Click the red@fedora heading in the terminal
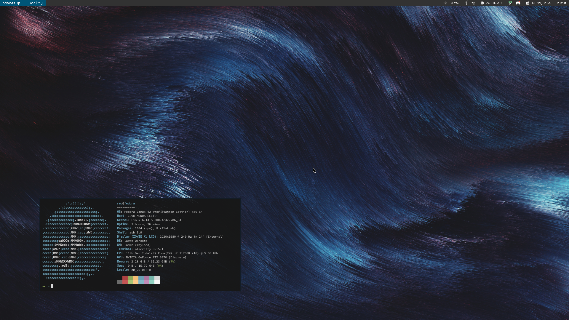The image size is (569, 320). coord(126,204)
